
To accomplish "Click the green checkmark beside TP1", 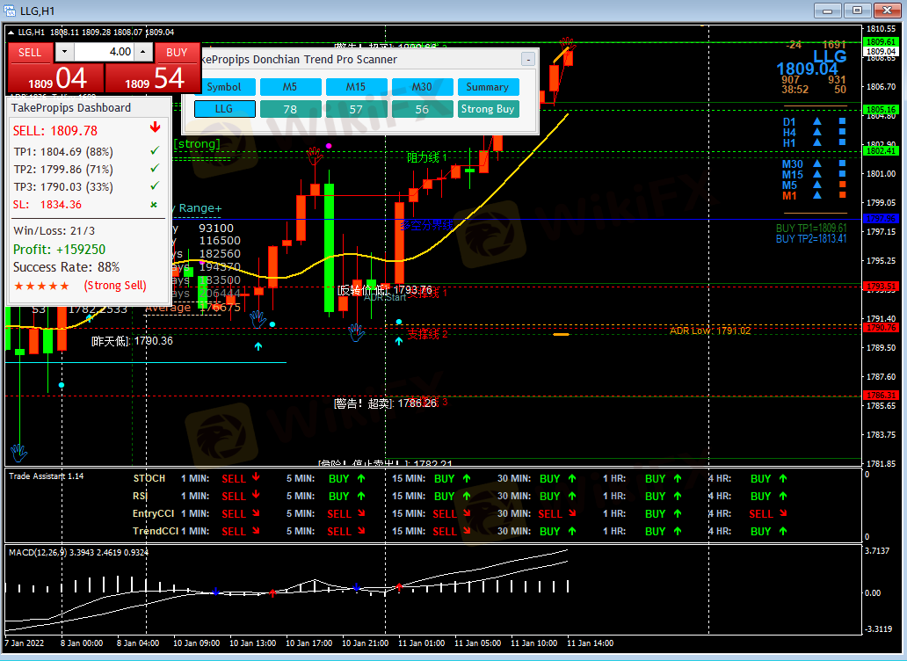I will (x=155, y=152).
